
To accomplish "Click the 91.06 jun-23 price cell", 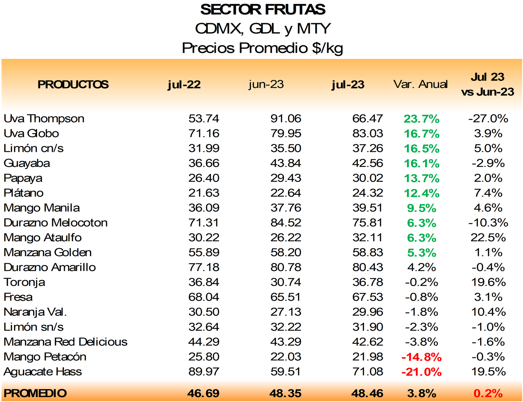I will tap(286, 119).
